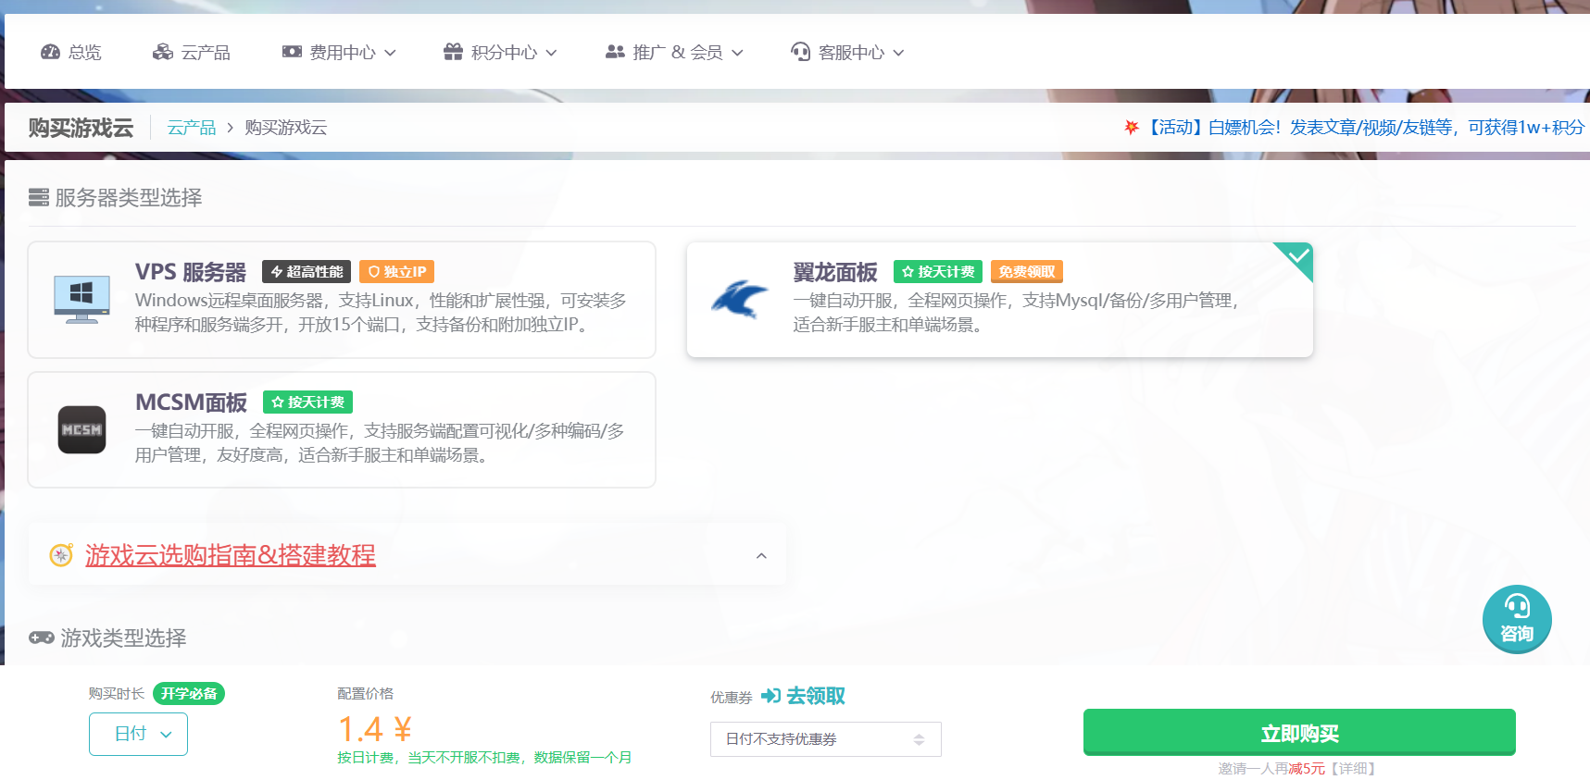
Task: Click the VPS server Windows monitor icon
Action: click(81, 299)
